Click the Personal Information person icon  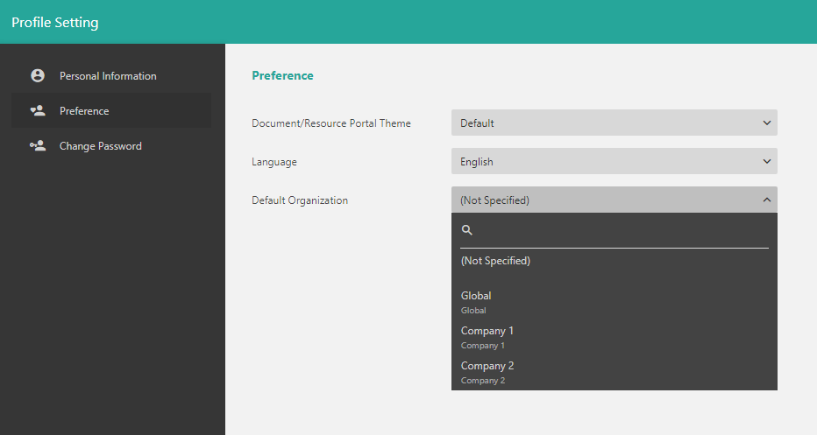(x=37, y=76)
